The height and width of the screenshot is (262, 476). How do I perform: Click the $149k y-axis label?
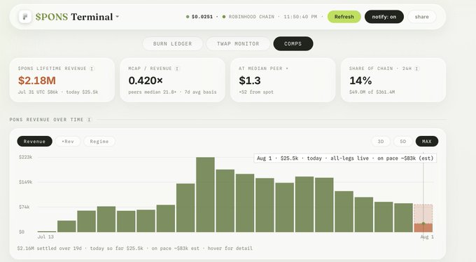click(25, 182)
